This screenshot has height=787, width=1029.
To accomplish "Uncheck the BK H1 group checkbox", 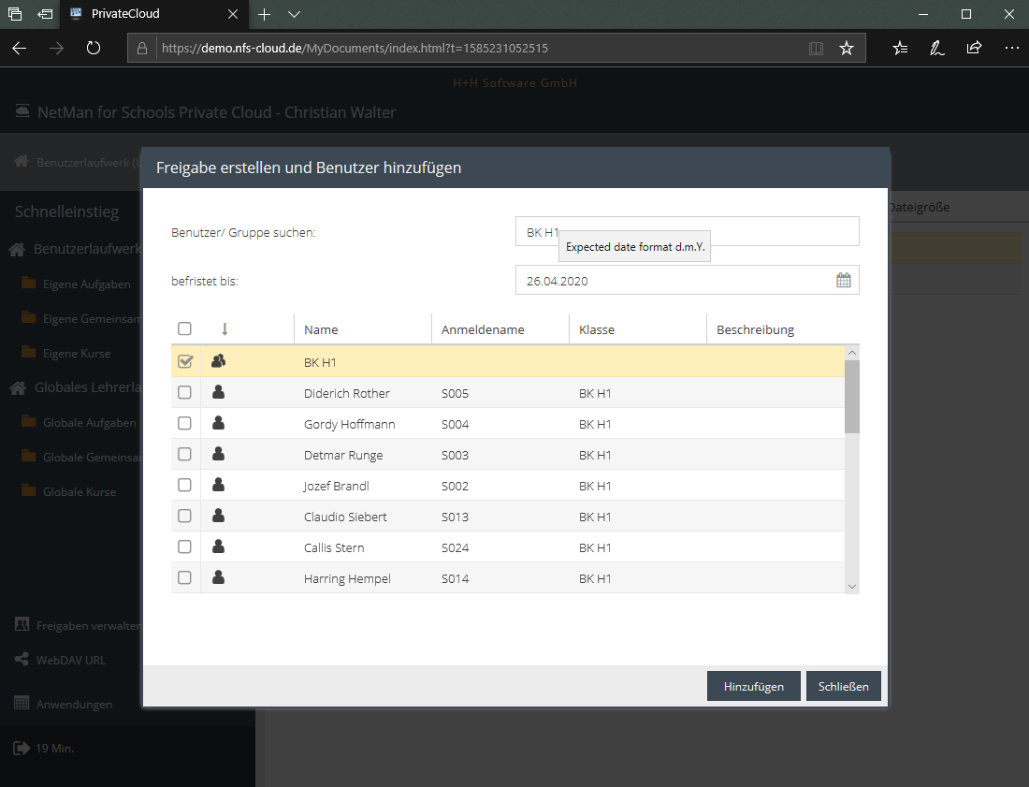I will pyautogui.click(x=185, y=361).
